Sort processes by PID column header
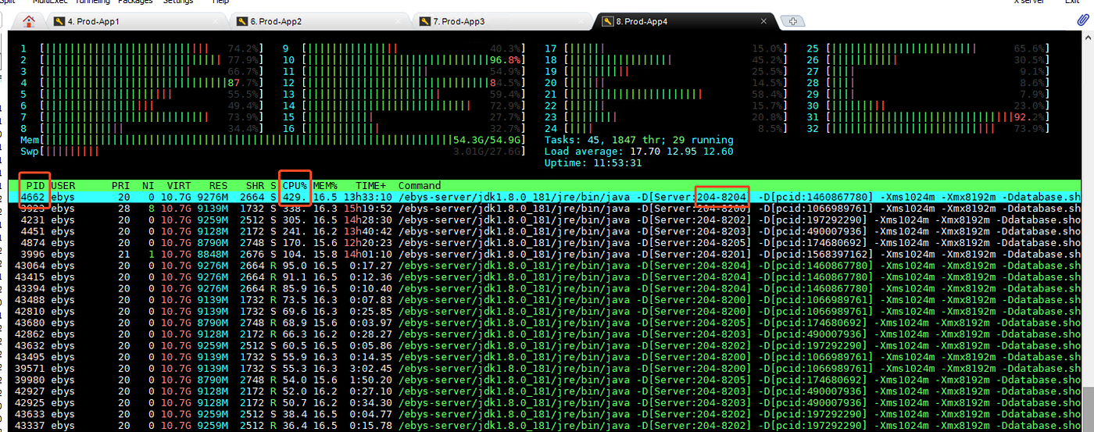 coord(36,185)
